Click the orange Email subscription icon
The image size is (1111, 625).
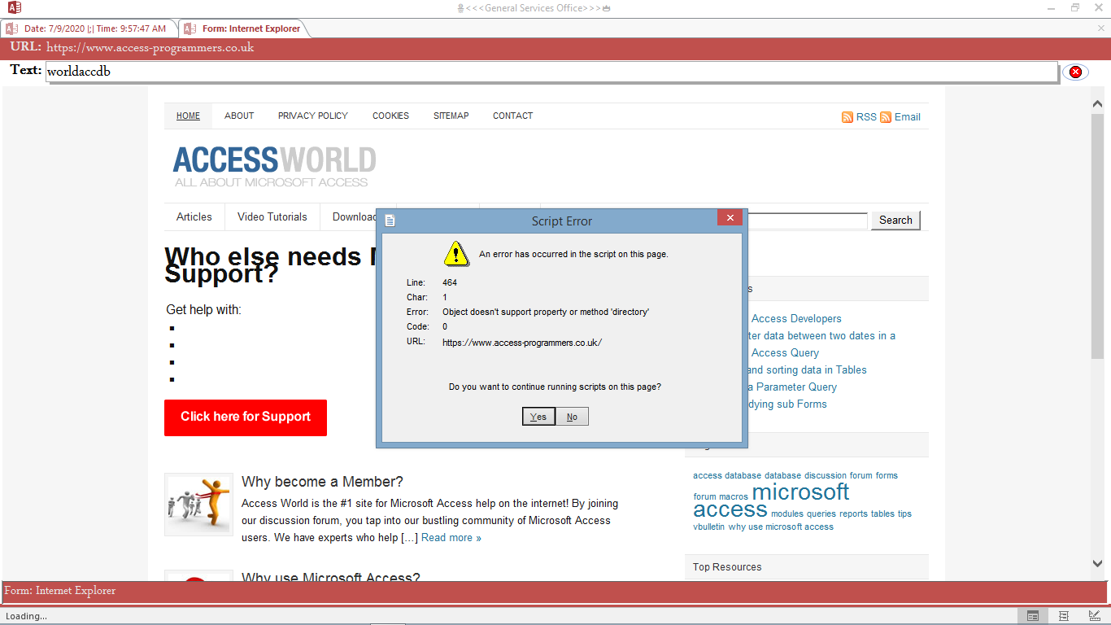click(x=886, y=117)
